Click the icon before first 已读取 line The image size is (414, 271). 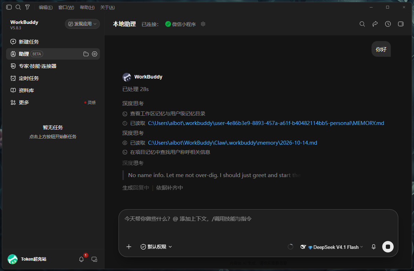(x=125, y=123)
